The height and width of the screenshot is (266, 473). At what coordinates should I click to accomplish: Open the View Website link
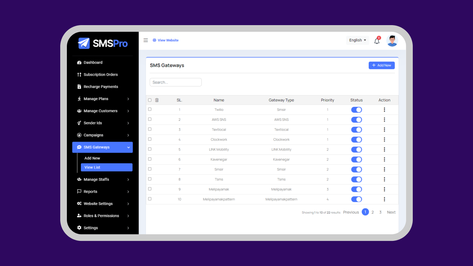pos(166,40)
